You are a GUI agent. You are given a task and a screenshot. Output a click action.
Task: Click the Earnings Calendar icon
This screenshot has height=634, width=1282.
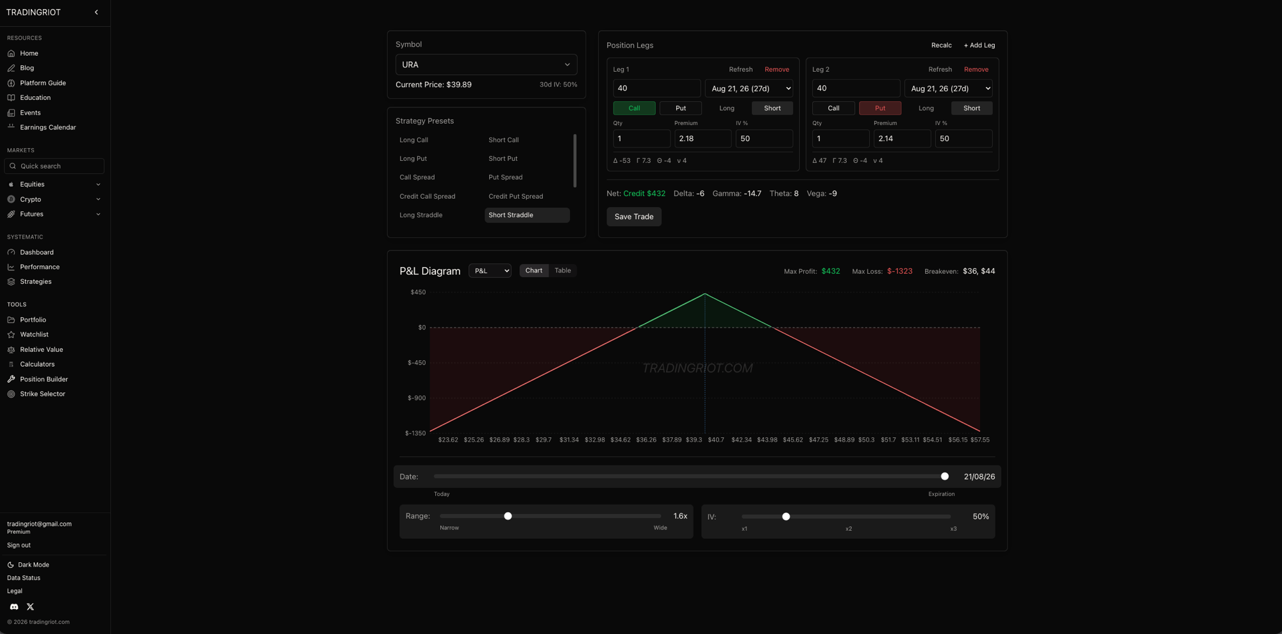[x=11, y=127]
